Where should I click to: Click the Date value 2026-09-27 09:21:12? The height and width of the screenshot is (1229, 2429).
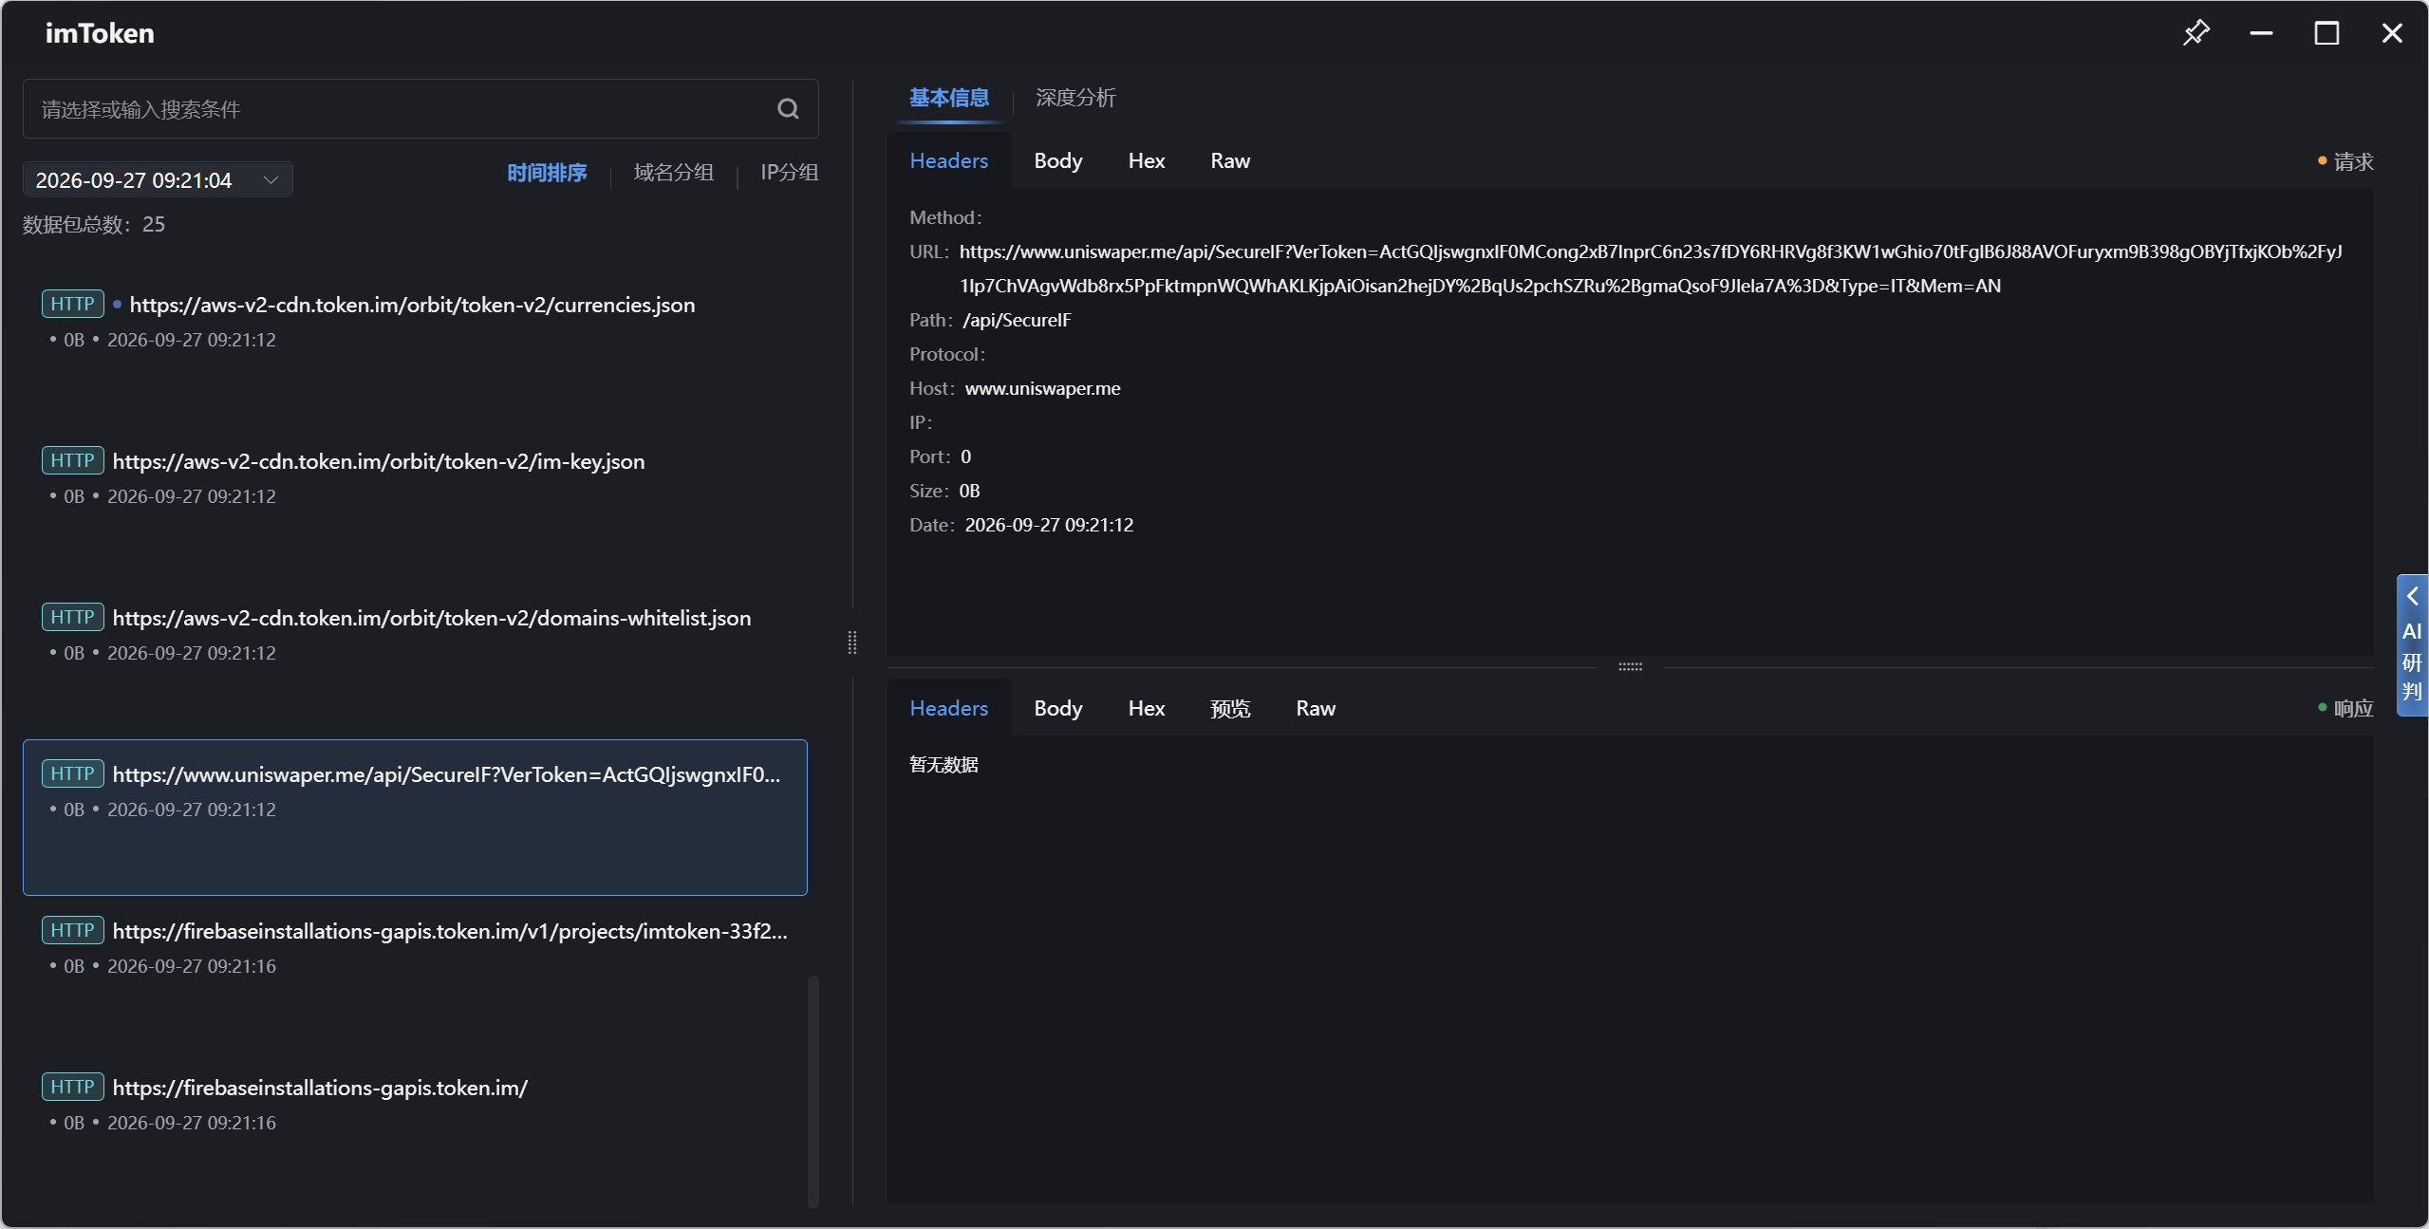tap(1049, 525)
